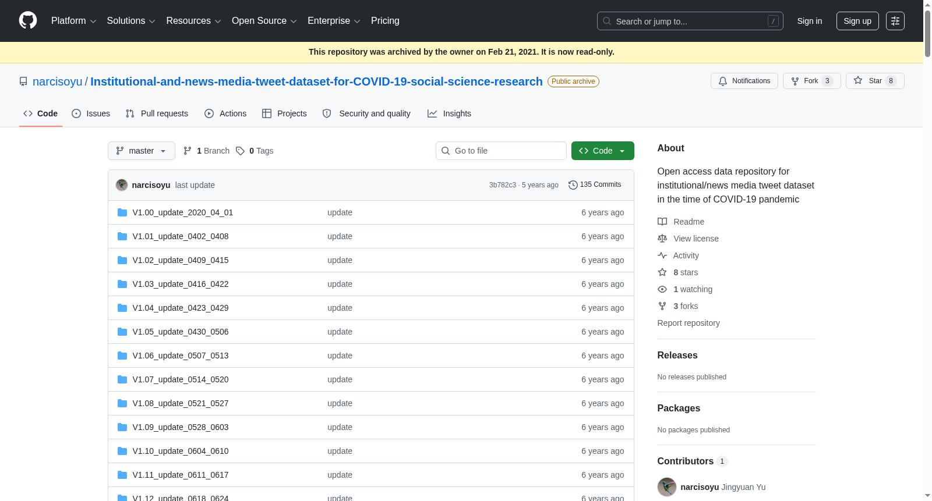Click the folder icon for V1.02_update_0409_0415
932x501 pixels.
[x=122, y=260]
